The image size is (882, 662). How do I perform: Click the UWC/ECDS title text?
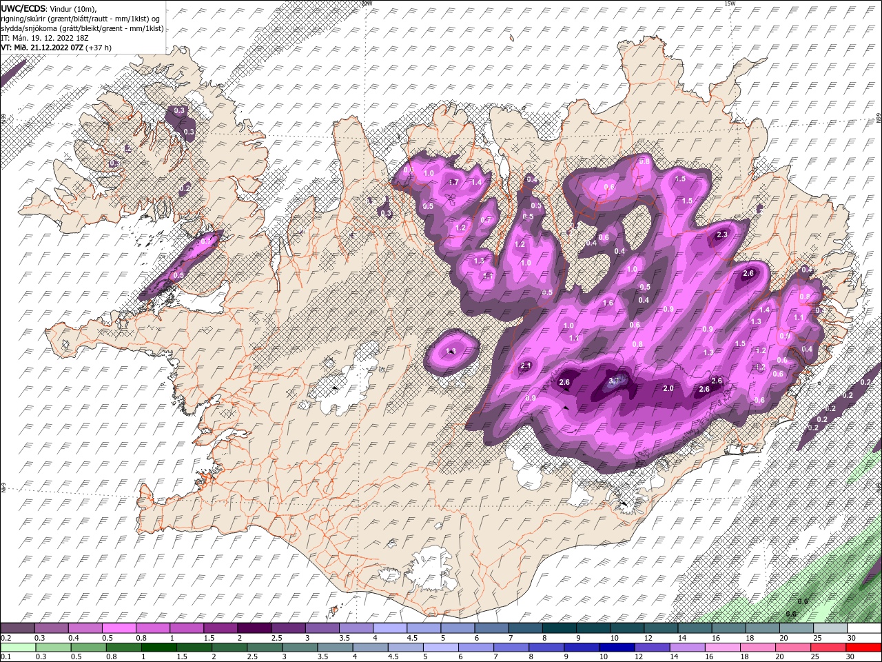point(24,8)
